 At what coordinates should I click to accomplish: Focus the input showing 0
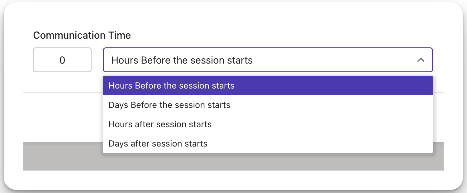point(62,60)
